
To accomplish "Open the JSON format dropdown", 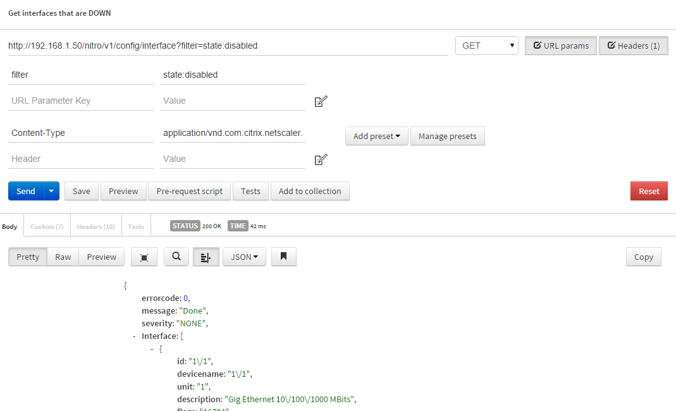I will click(x=244, y=257).
